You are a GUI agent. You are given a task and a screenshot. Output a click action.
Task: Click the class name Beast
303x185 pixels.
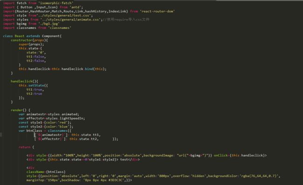(x=20, y=36)
